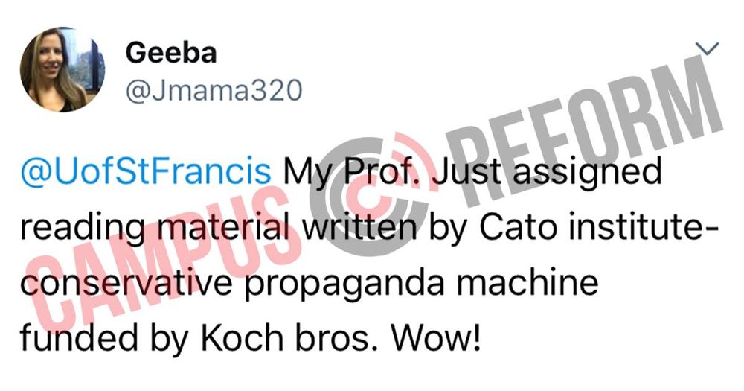Open the @UofStFrancis mention link
The width and height of the screenshot is (744, 391).
[x=146, y=171]
